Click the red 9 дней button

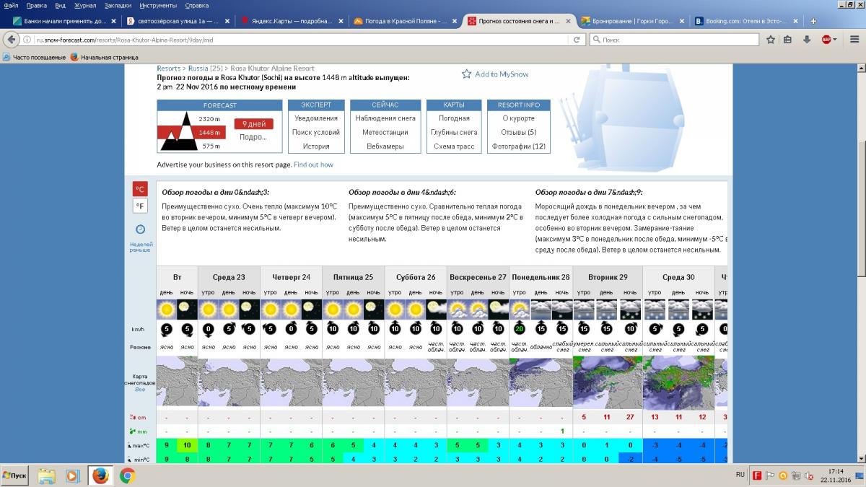tap(253, 124)
